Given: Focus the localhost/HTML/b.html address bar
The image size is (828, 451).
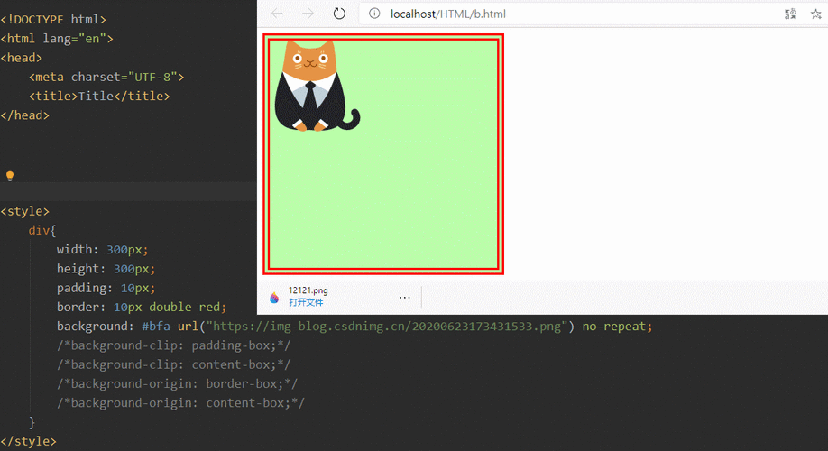Looking at the screenshot, I should coord(541,14).
